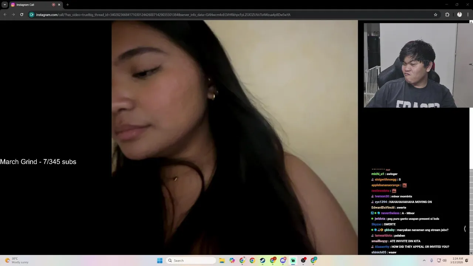Open the Extensions puzzle icon
The height and width of the screenshot is (266, 473).
(447, 15)
